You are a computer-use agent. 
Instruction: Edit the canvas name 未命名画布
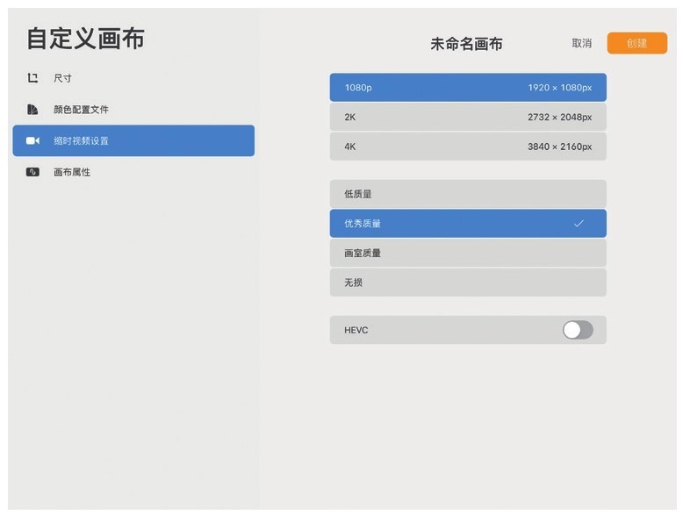tap(466, 44)
